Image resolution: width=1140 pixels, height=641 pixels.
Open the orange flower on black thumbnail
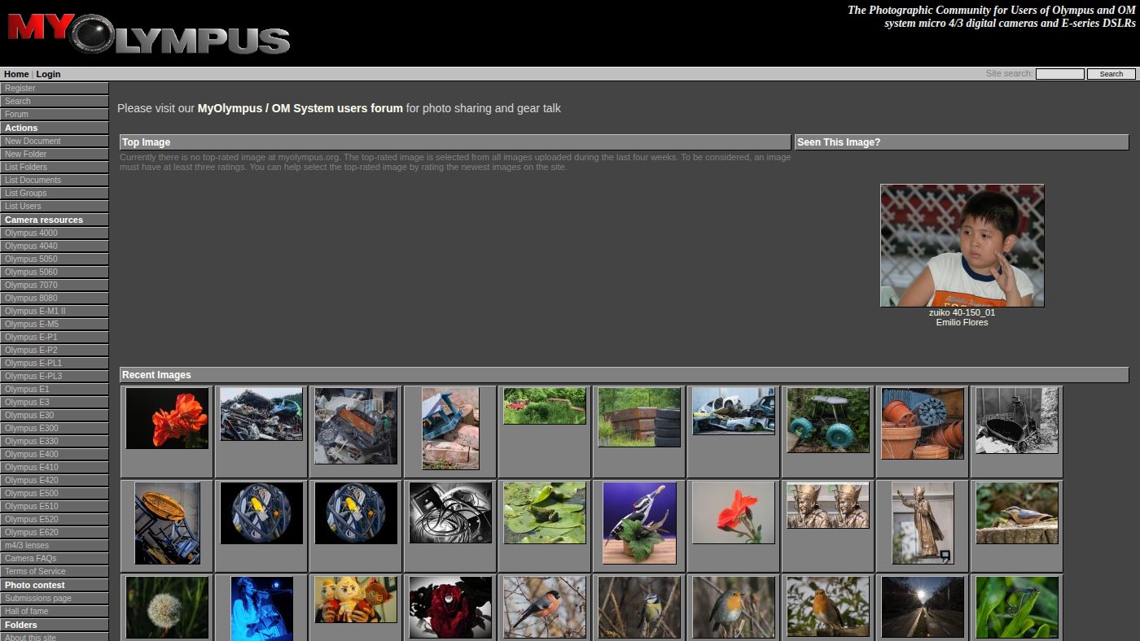pyautogui.click(x=167, y=418)
